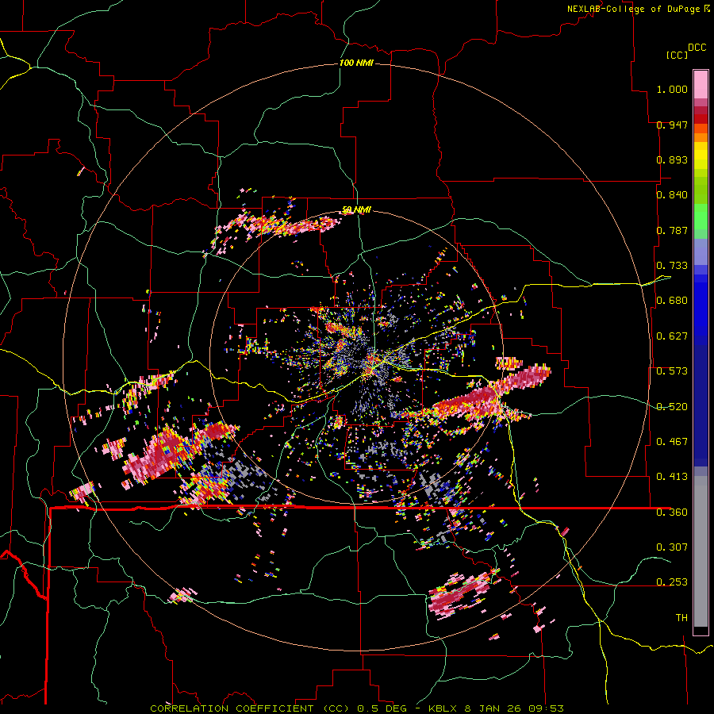Pick the bright green swatch above 0.787
This screenshot has height=714, width=714.
(701, 217)
